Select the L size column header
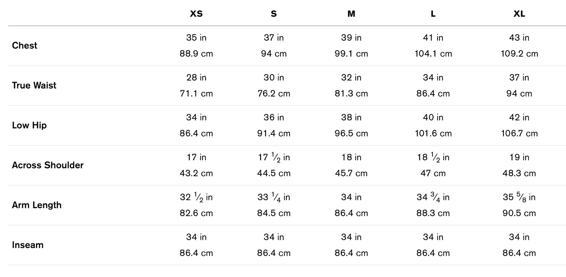This screenshot has height=277, width=566. pyautogui.click(x=433, y=14)
